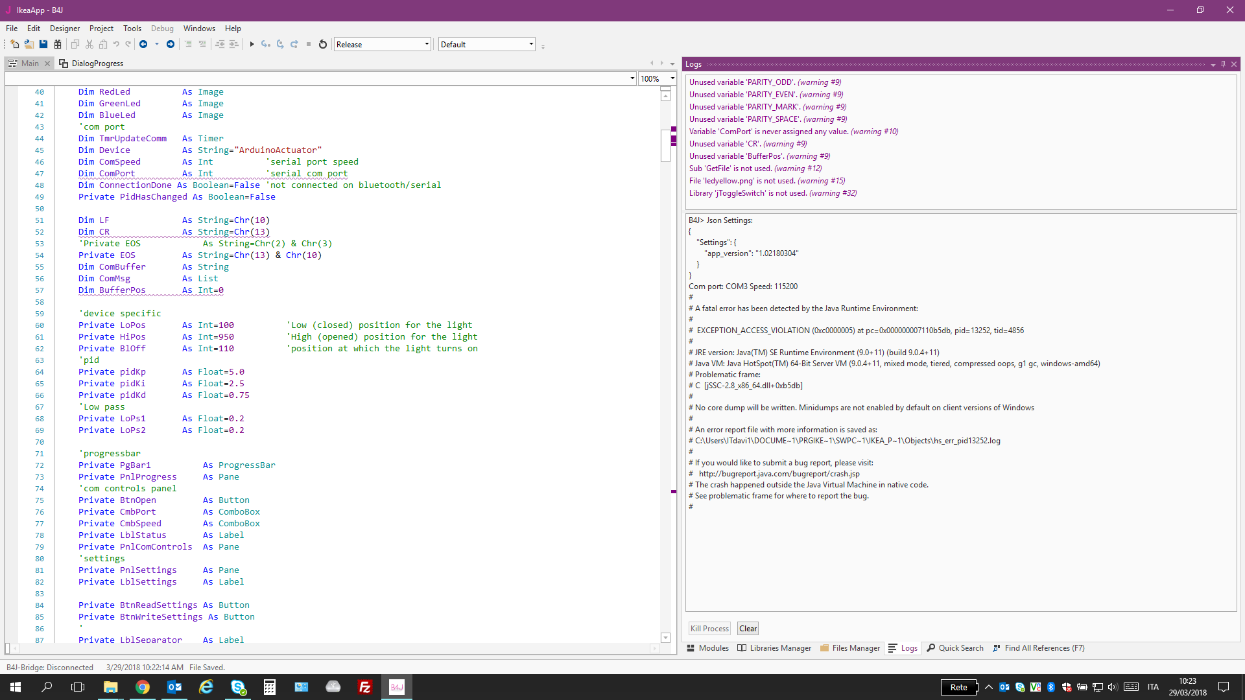
Task: Open the Designer menu
Action: click(x=64, y=29)
